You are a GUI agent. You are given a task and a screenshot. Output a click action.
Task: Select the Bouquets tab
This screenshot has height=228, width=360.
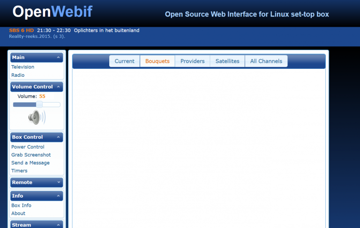tap(157, 61)
